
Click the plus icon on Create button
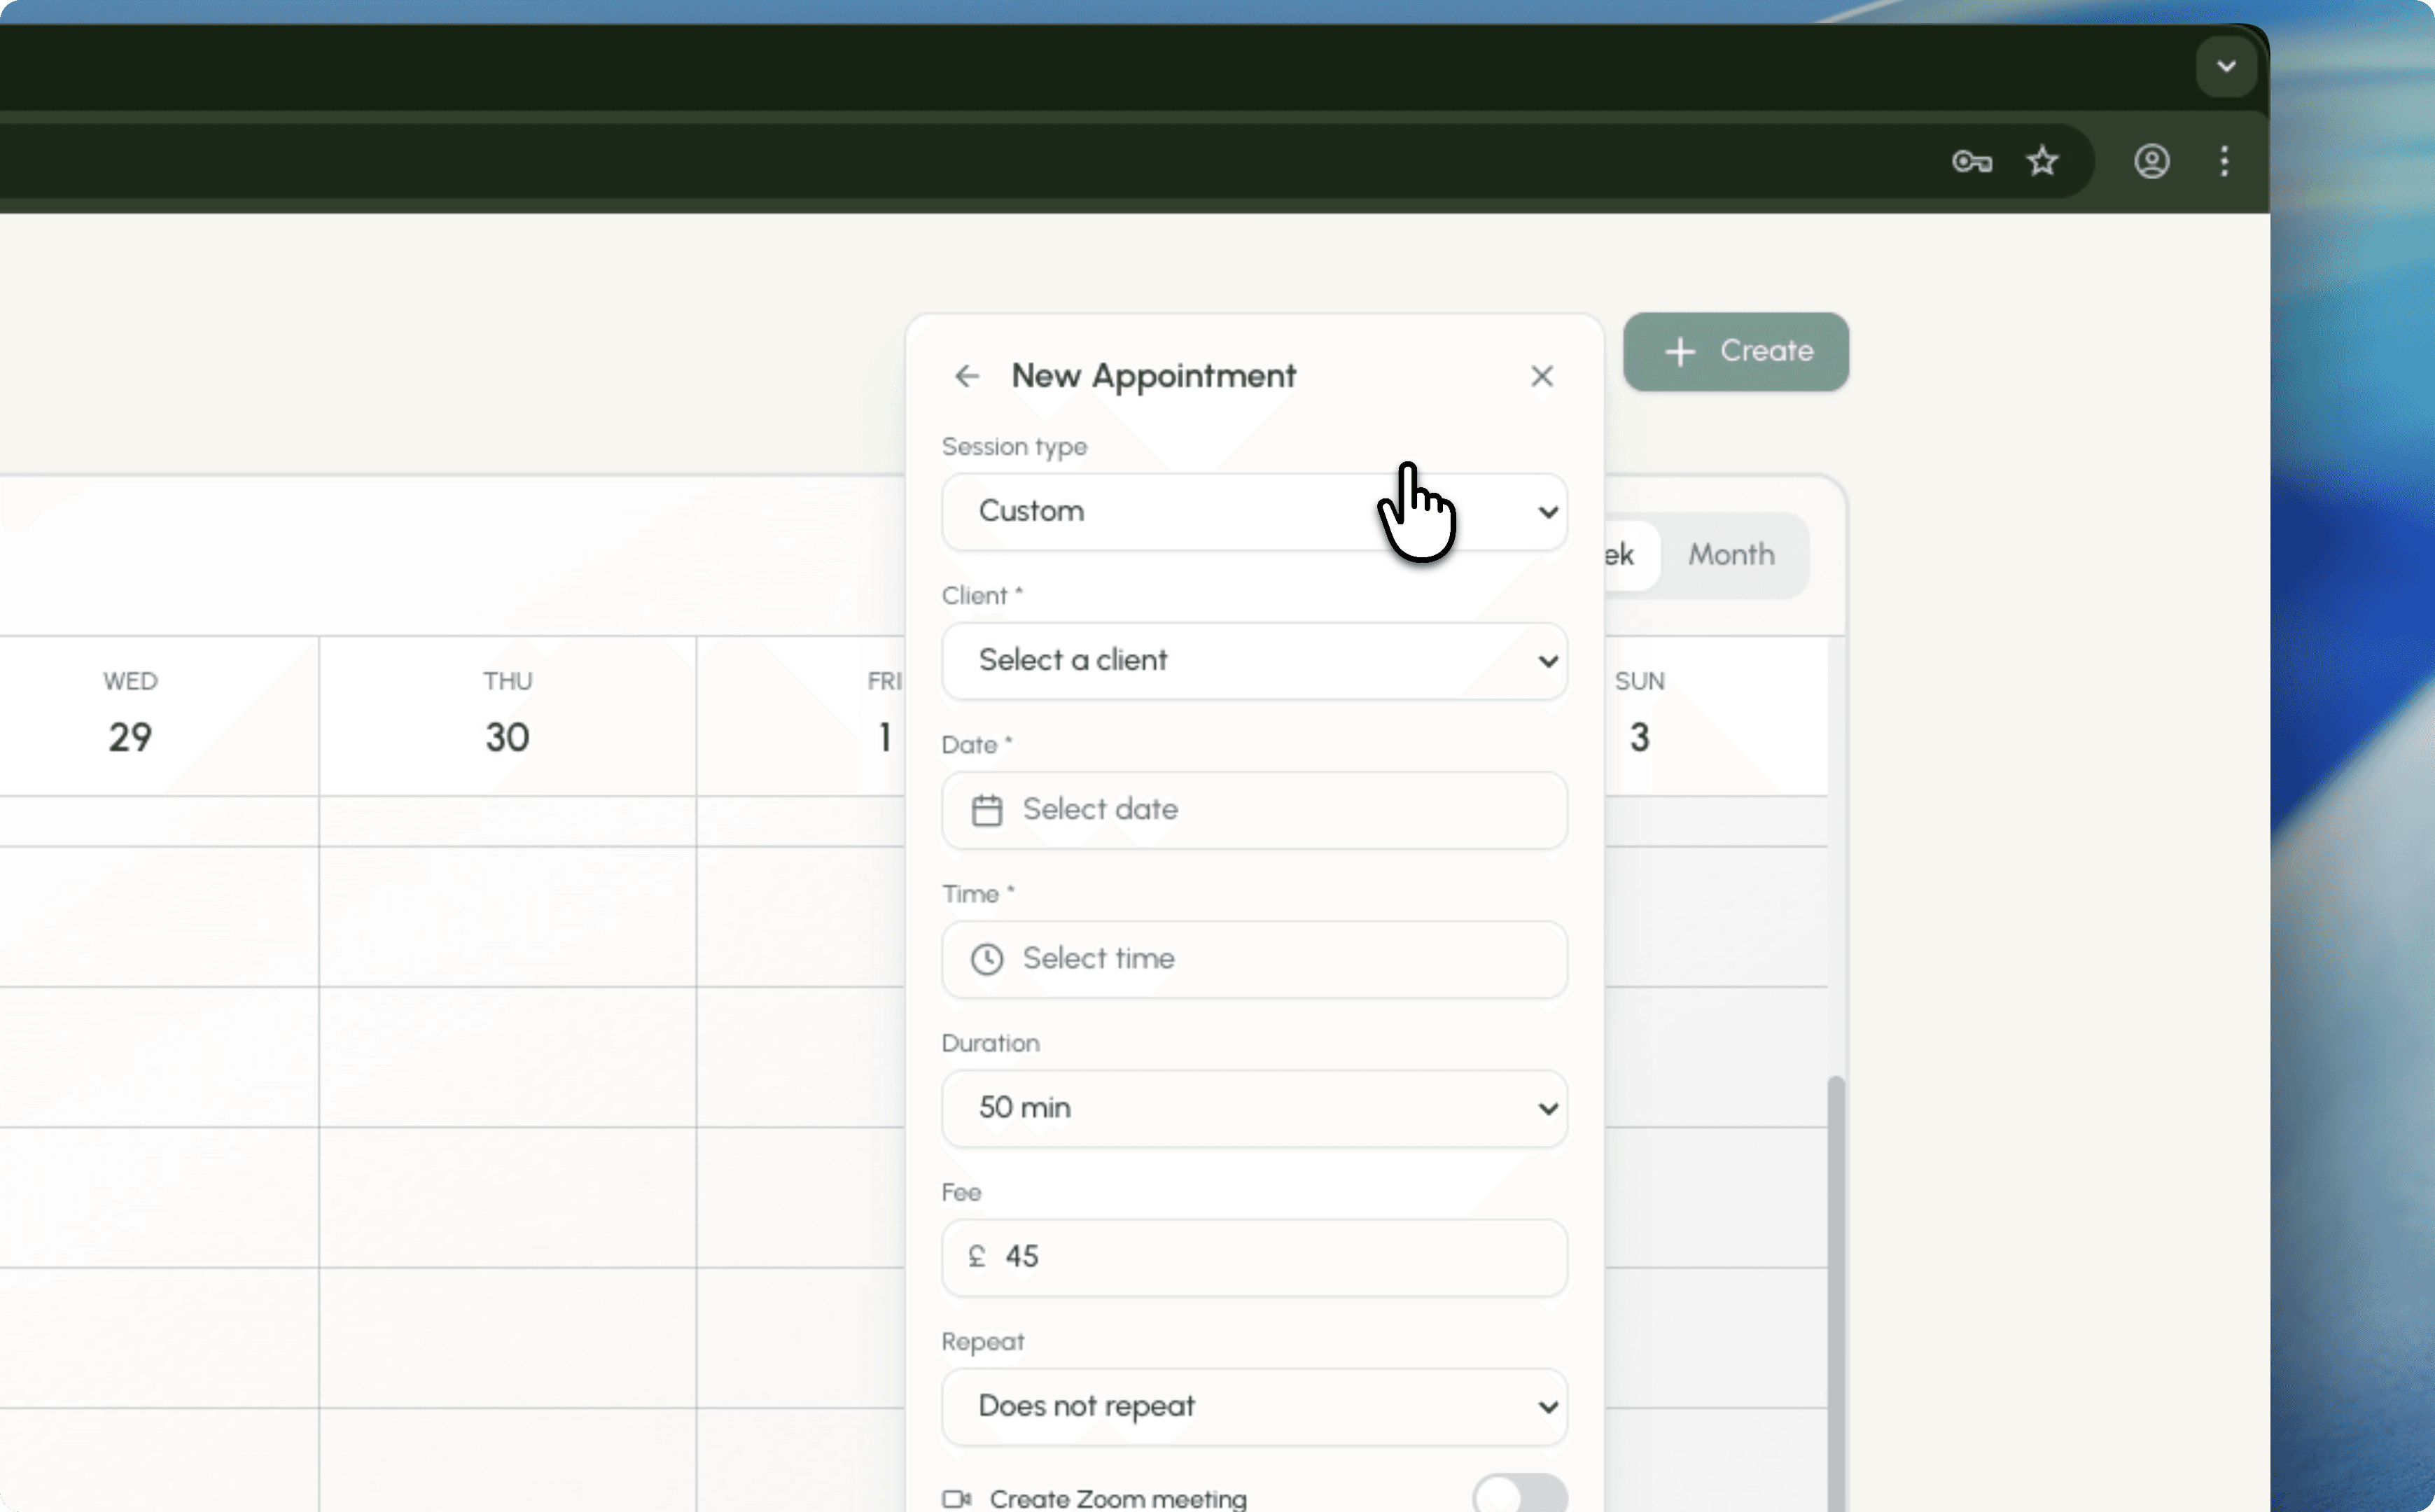click(1680, 352)
